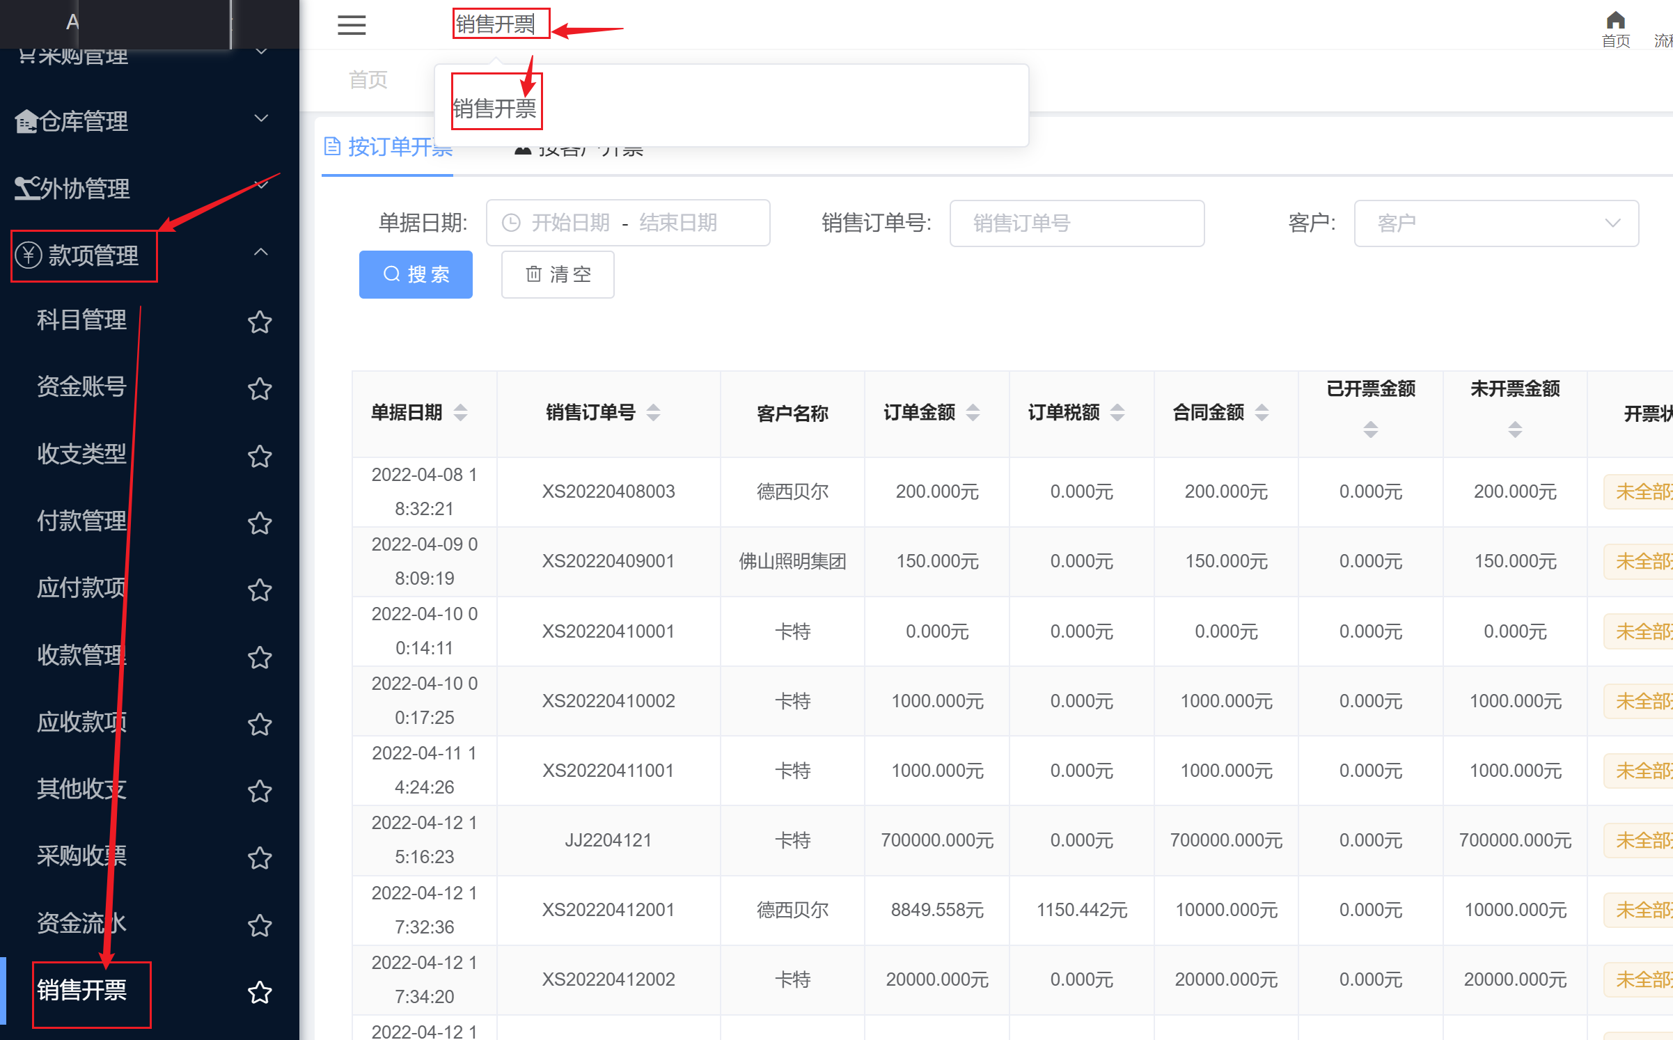The image size is (1673, 1040).
Task: Click the 销售订单号 input field
Action: [x=1076, y=223]
